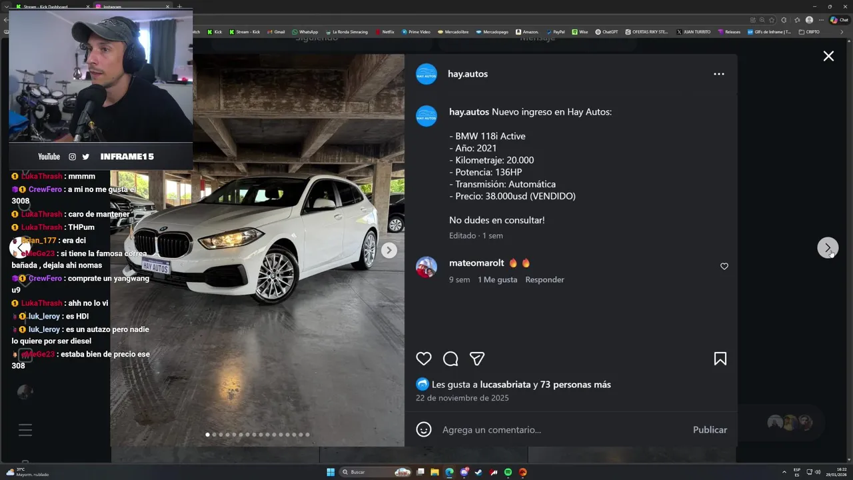The height and width of the screenshot is (480, 853).
Task: Go to the previous post arrow
Action: (x=19, y=247)
